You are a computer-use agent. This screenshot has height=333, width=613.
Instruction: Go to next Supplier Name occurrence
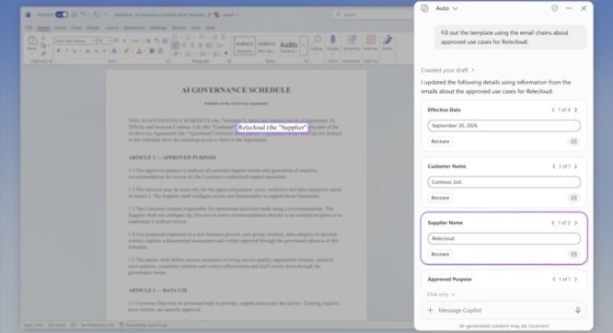tap(576, 223)
